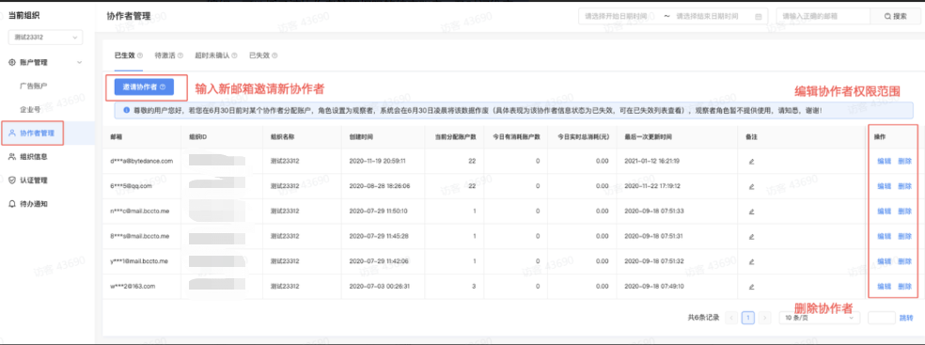The width and height of the screenshot is (925, 345).
Task: Click 编辑 for 6***5@qq.com
Action: (x=884, y=186)
